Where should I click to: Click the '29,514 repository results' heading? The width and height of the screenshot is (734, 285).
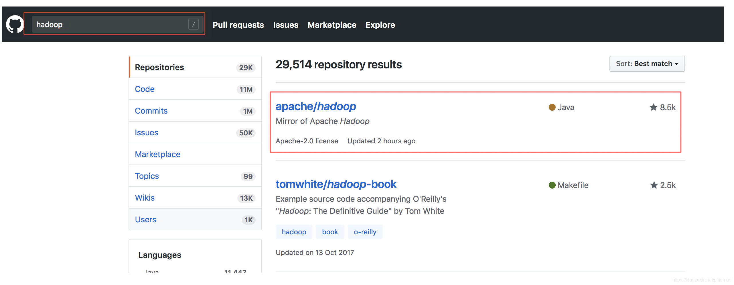[x=339, y=65]
